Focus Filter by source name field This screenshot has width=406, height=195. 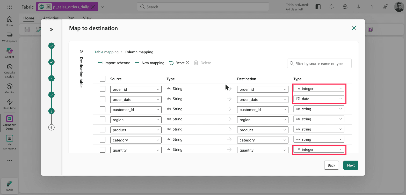pyautogui.click(x=319, y=63)
